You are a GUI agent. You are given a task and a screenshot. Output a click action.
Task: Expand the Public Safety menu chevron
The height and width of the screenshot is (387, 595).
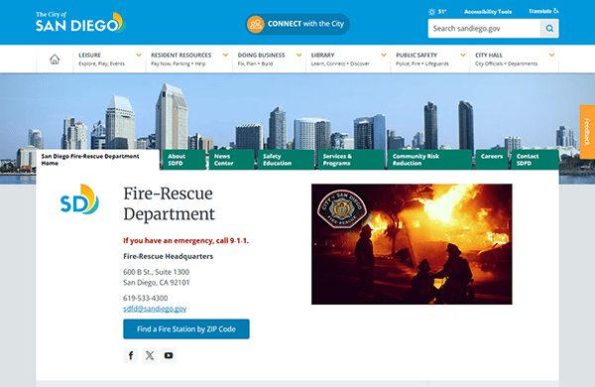pyautogui.click(x=463, y=55)
